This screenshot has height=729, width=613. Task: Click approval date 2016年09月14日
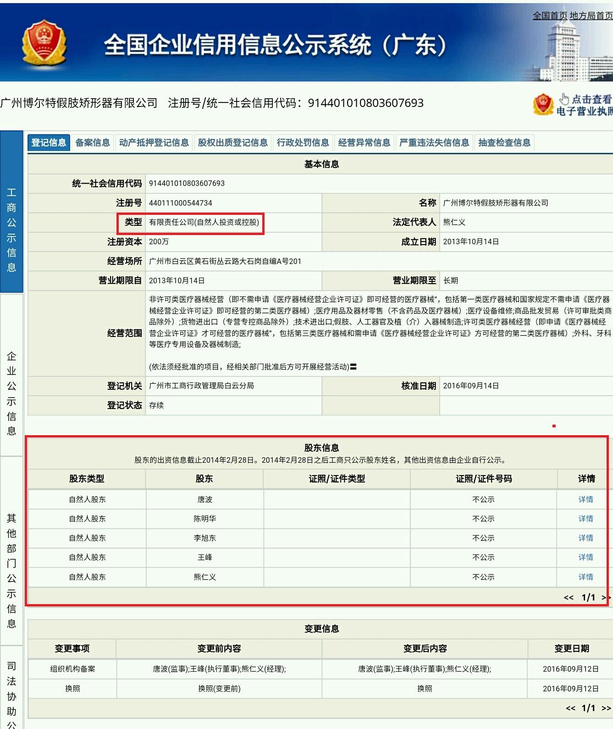click(x=471, y=386)
